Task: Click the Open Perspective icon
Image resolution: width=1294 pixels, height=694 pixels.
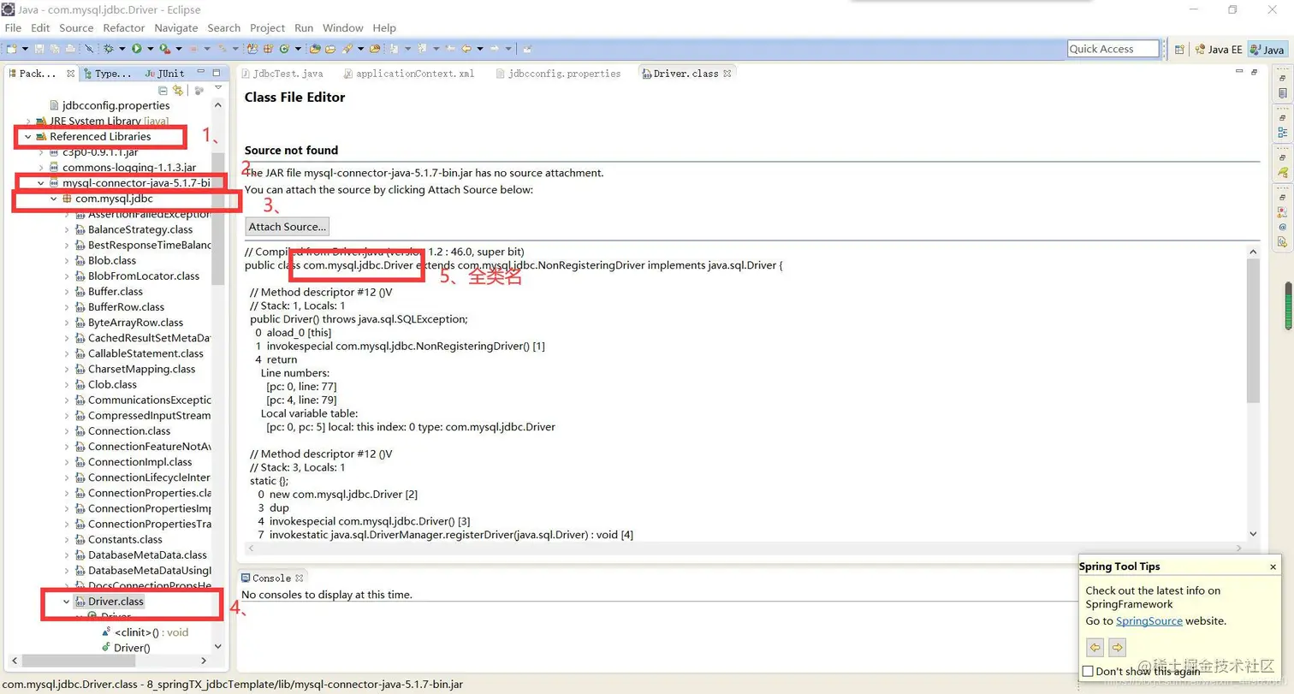Action: pyautogui.click(x=1180, y=50)
